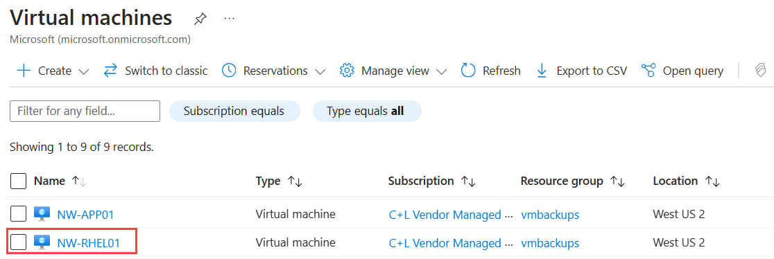Screen dimensions: 774x259
Task: Pin the Virtual machines page
Action: (x=200, y=19)
